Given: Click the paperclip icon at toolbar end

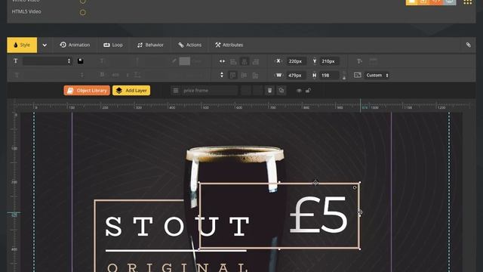Looking at the screenshot, I should (468, 45).
